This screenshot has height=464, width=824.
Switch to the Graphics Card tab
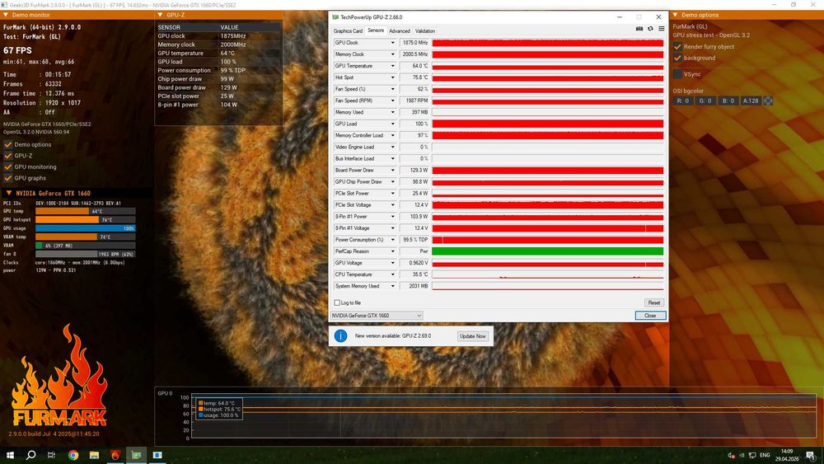point(348,31)
